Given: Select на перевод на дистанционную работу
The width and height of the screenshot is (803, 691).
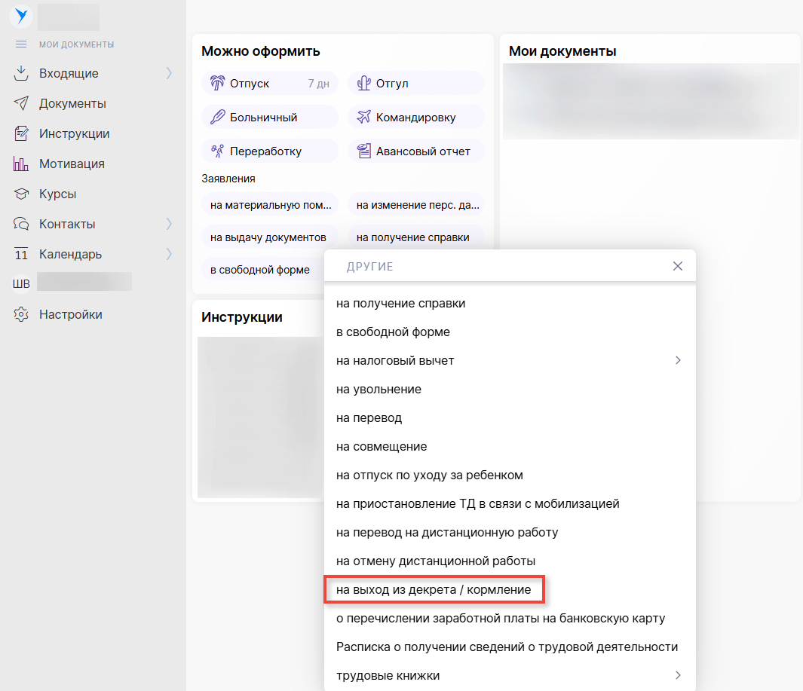Looking at the screenshot, I should coord(447,532).
